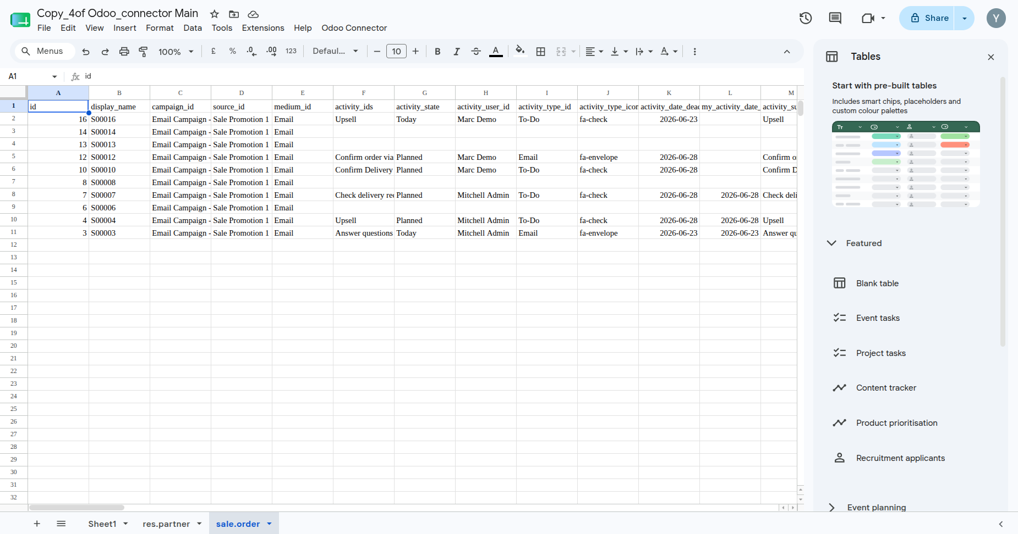The width and height of the screenshot is (1018, 534).
Task: Switch to the res.partner tab
Action: pyautogui.click(x=166, y=524)
